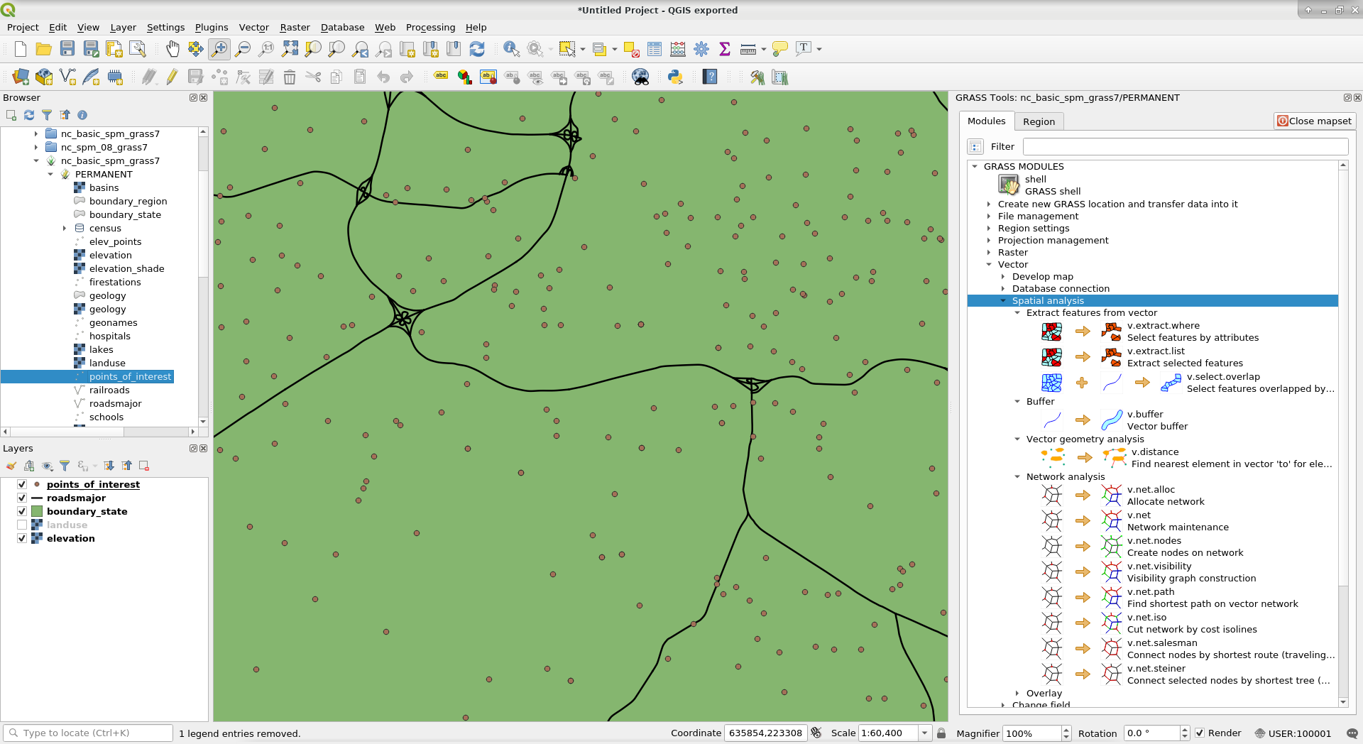Open the Python Console icon
Screen dimensions: 1363x744
coord(675,77)
